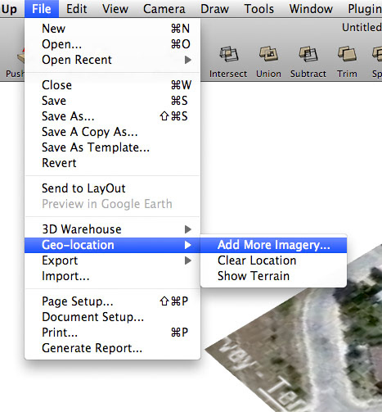The image size is (382, 412).
Task: Select Generate Report...
Action: click(113, 348)
